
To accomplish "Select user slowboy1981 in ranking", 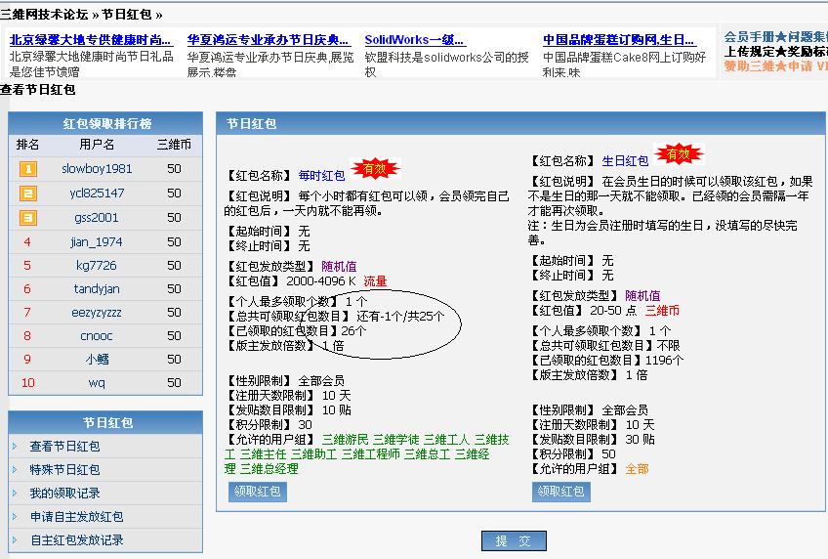I will [x=97, y=169].
